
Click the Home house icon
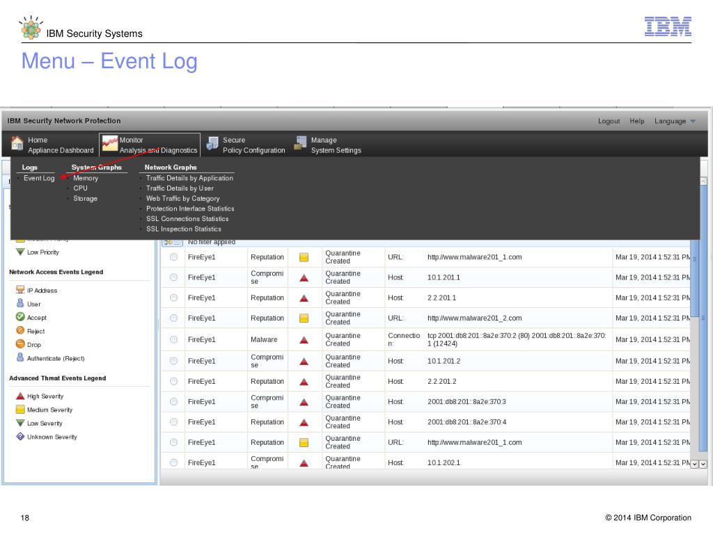click(x=17, y=143)
